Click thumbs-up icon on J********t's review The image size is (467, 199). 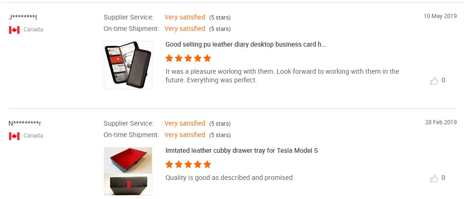click(x=434, y=81)
